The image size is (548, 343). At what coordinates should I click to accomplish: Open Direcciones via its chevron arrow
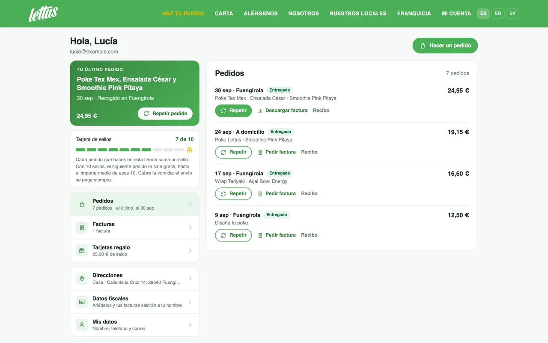pyautogui.click(x=191, y=279)
